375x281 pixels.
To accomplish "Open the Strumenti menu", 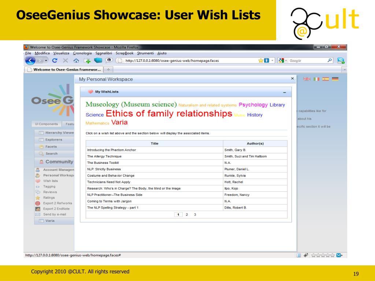I will tap(145, 53).
